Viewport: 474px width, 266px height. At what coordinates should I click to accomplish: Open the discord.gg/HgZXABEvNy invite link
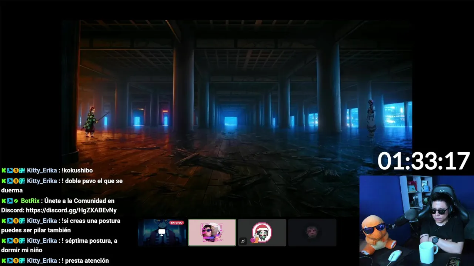[x=71, y=210]
